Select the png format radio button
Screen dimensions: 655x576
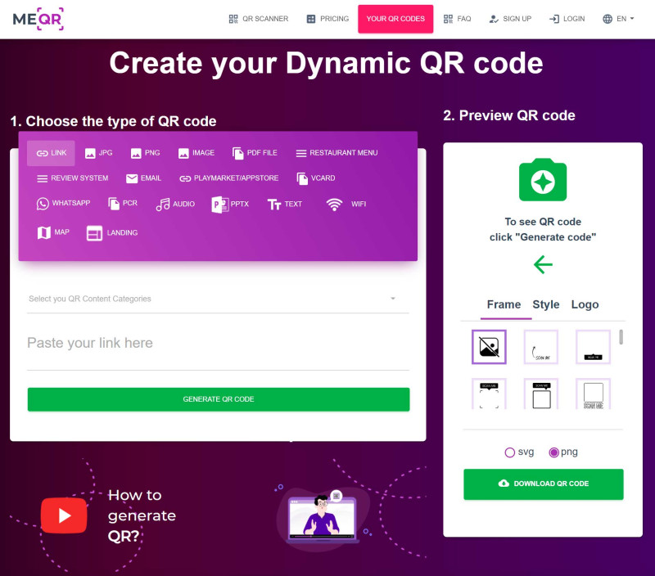click(x=554, y=452)
